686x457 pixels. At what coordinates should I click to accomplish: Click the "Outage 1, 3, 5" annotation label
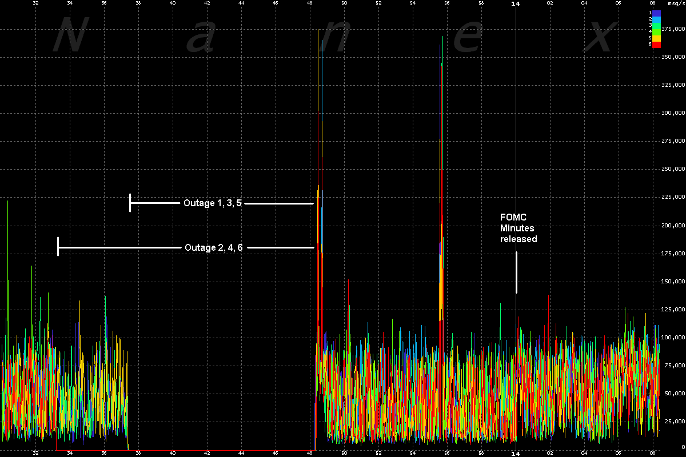click(213, 203)
